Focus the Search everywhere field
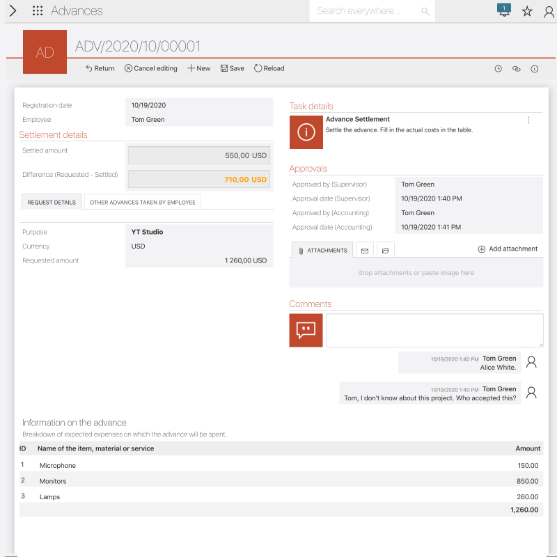Screen dimensions: 557x557 click(x=366, y=11)
